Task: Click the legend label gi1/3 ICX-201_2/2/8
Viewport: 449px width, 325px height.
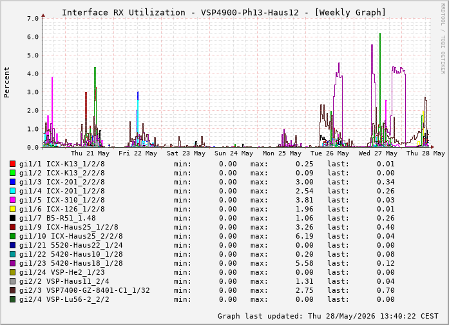Action: click(62, 182)
